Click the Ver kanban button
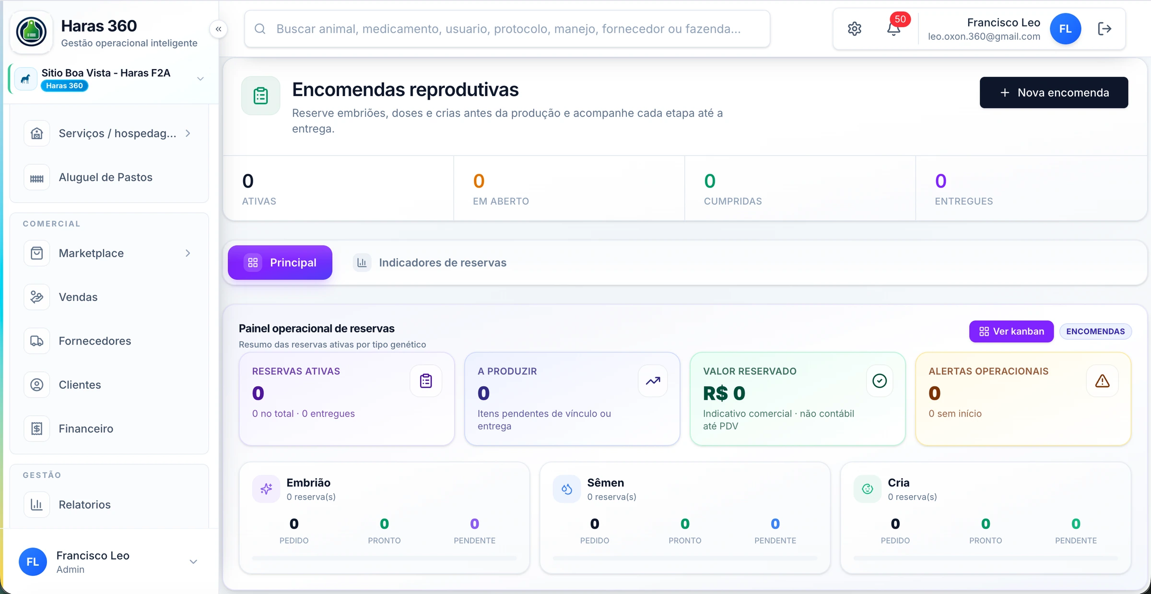 1011,332
